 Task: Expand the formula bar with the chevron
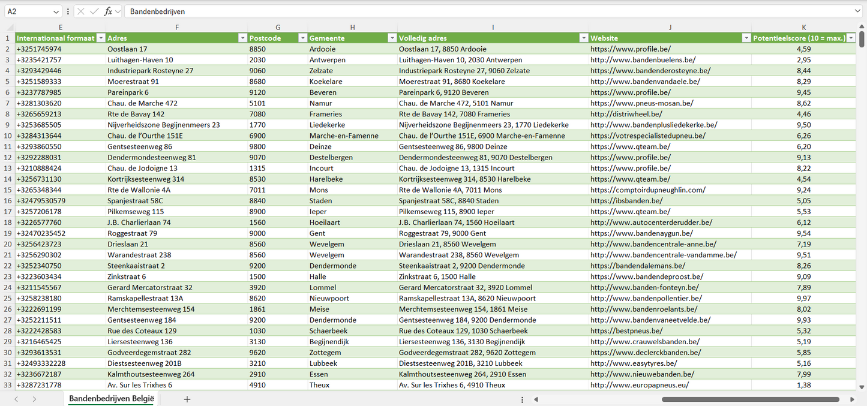857,11
